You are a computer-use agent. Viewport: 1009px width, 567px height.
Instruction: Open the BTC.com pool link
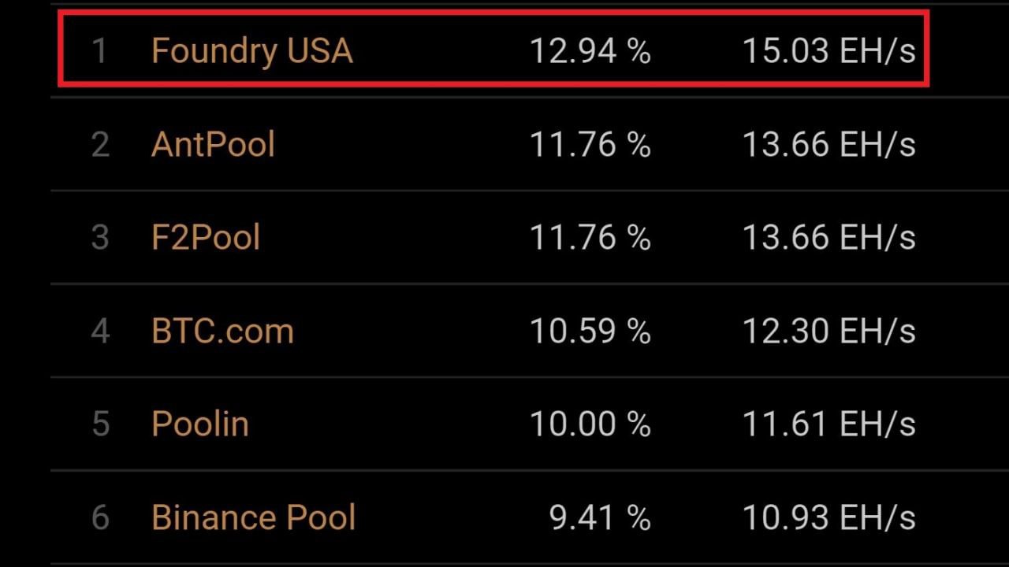[x=222, y=331]
